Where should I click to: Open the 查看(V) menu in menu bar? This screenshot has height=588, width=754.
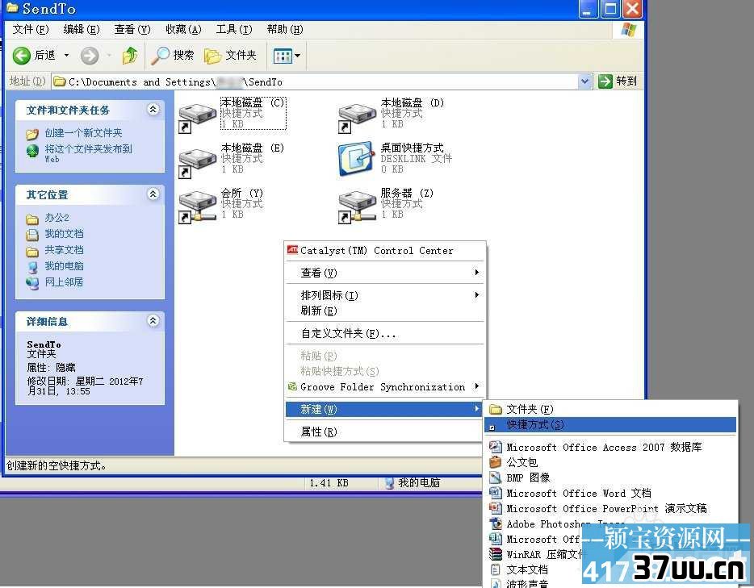[132, 30]
